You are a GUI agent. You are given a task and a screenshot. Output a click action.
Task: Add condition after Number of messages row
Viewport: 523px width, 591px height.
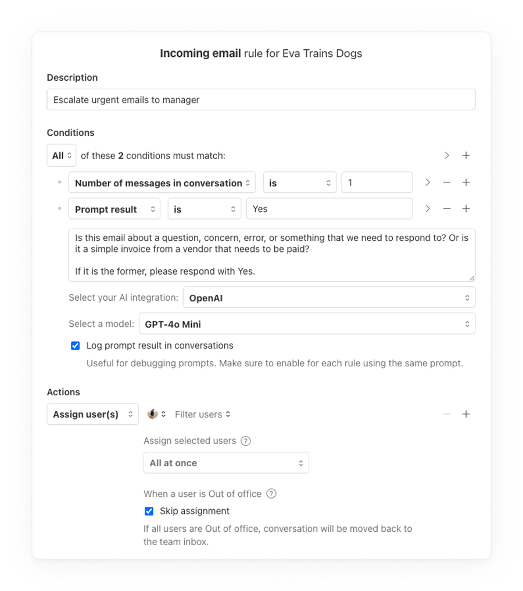tap(465, 182)
